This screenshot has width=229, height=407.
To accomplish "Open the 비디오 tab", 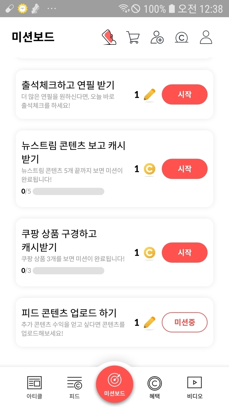I will (x=195, y=387).
